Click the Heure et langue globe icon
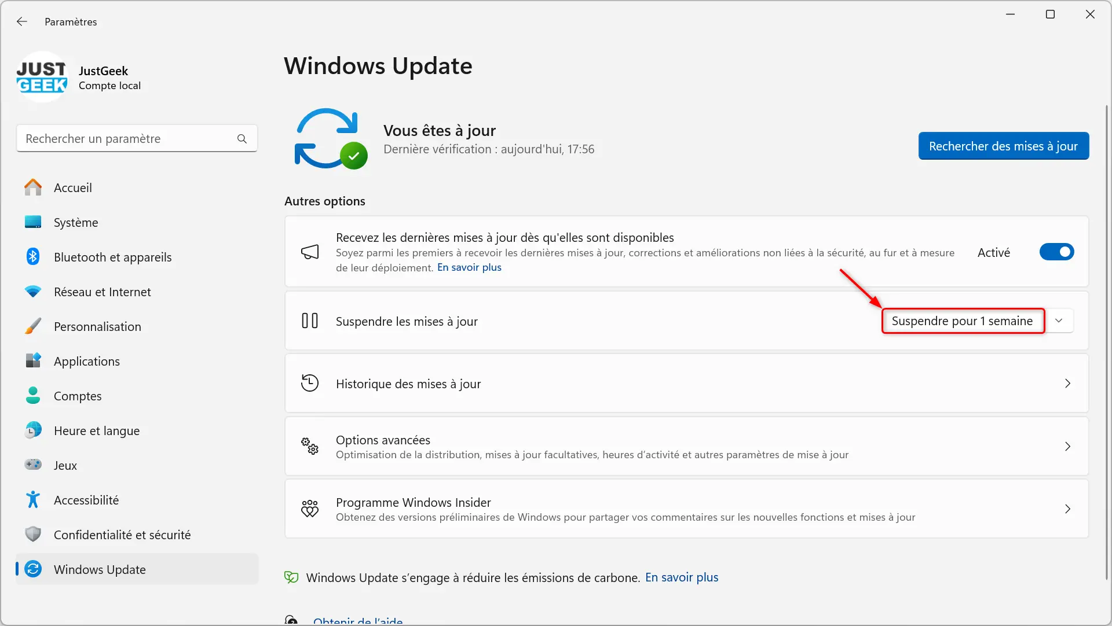Image resolution: width=1112 pixels, height=626 pixels. [33, 430]
